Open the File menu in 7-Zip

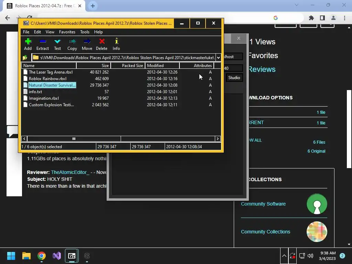pos(26,32)
